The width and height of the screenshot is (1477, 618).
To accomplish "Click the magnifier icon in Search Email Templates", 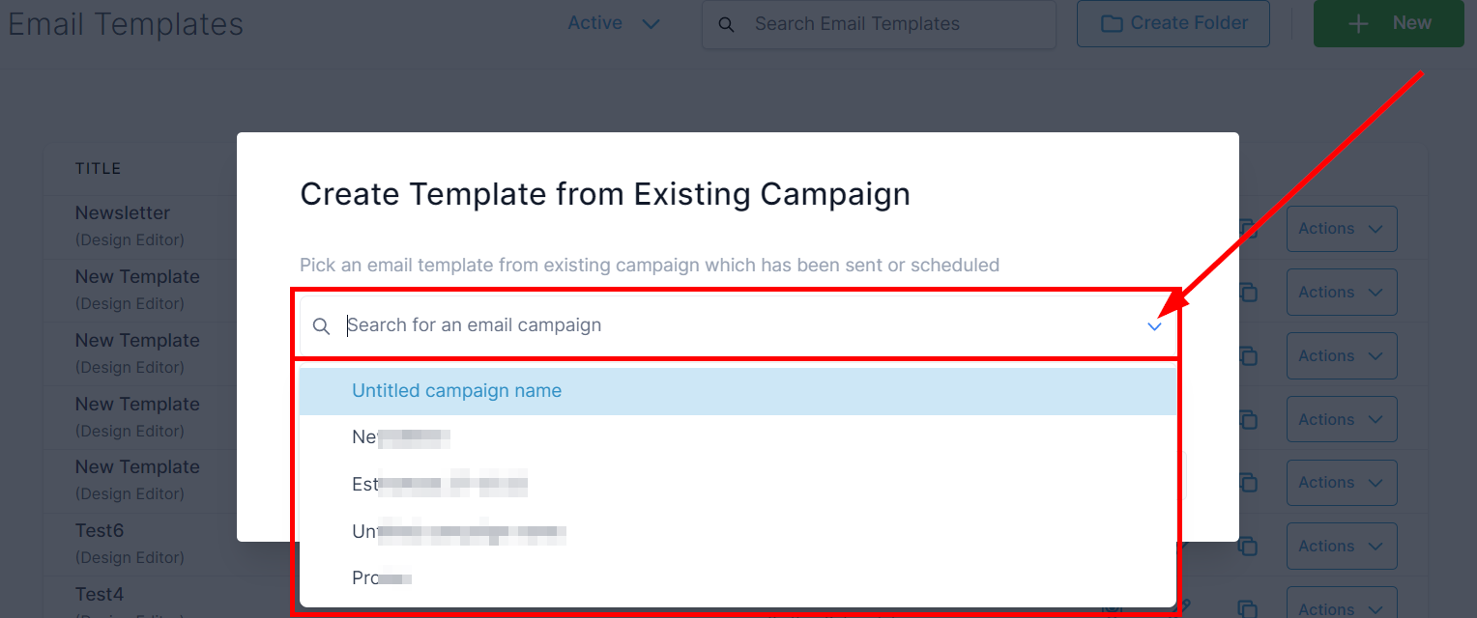I will click(727, 24).
